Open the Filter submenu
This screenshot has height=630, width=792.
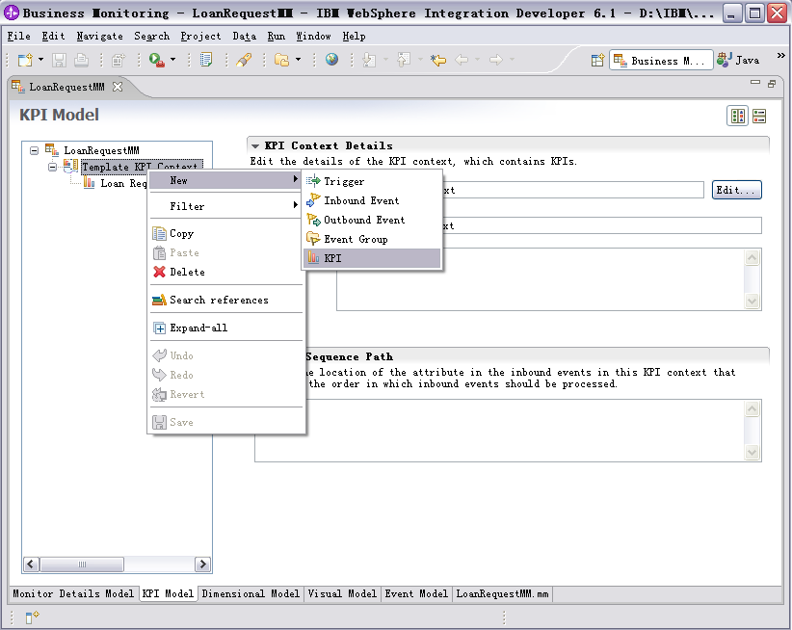coord(224,206)
